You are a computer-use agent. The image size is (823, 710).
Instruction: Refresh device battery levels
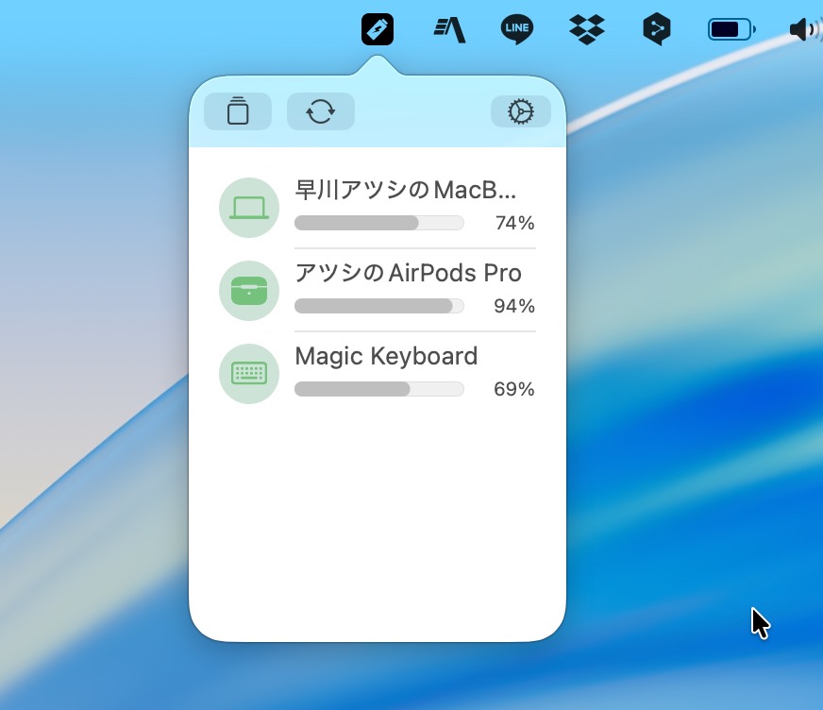point(321,111)
